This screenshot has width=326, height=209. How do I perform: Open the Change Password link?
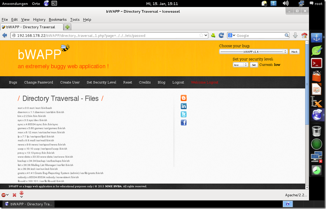(38, 82)
